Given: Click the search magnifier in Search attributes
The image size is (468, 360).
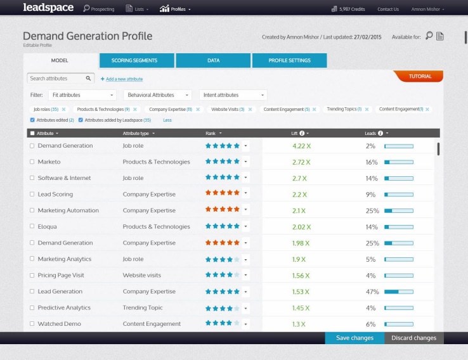Looking at the screenshot, I should [88, 78].
